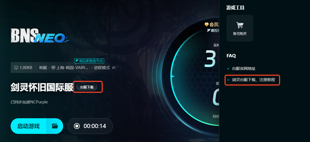
Task: Click the record circle icon beside the timer
Action: (x=77, y=126)
